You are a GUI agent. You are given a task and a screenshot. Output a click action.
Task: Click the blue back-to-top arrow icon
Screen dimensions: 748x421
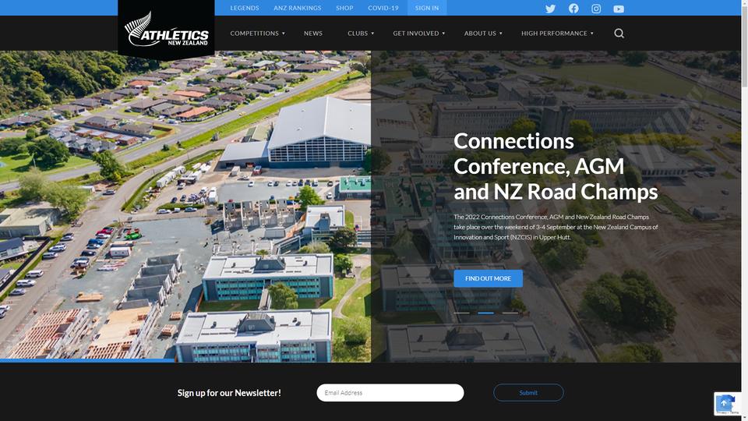click(x=724, y=403)
